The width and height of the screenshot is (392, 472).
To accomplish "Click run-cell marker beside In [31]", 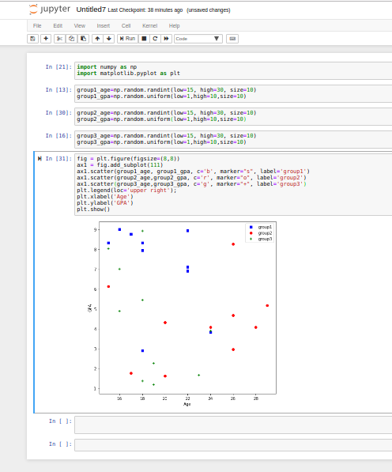I will [40, 159].
